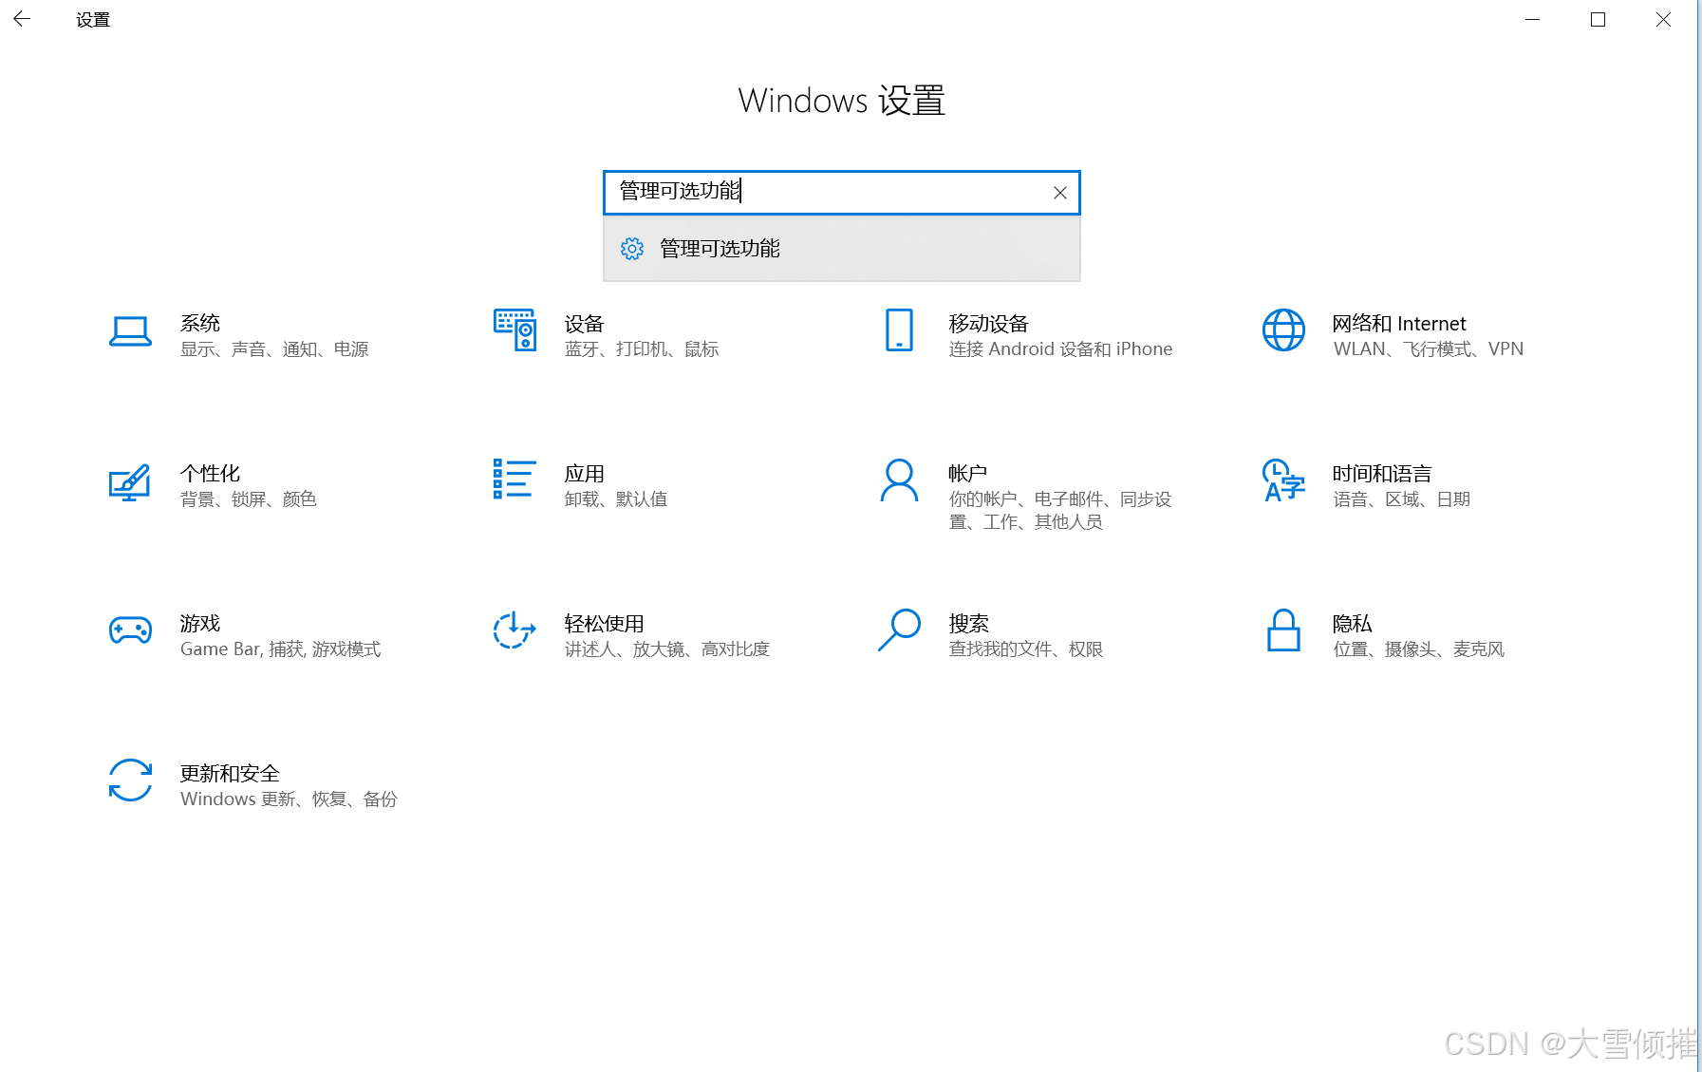The width and height of the screenshot is (1702, 1072).
Task: Click the 隐私 padlock icon
Action: click(x=1283, y=630)
